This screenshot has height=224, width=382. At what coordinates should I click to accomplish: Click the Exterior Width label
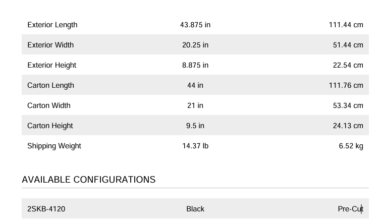click(x=50, y=45)
